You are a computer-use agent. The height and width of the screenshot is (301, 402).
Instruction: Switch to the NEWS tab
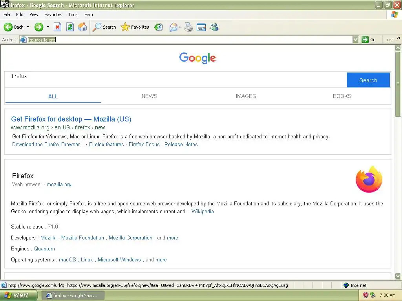click(x=150, y=96)
